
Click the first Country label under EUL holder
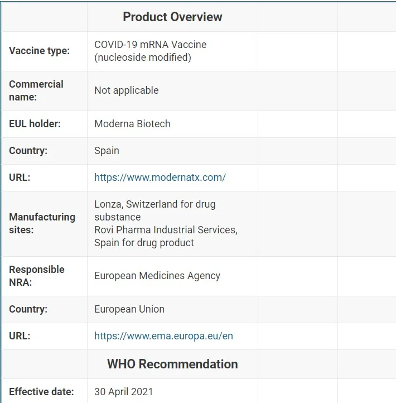28,151
